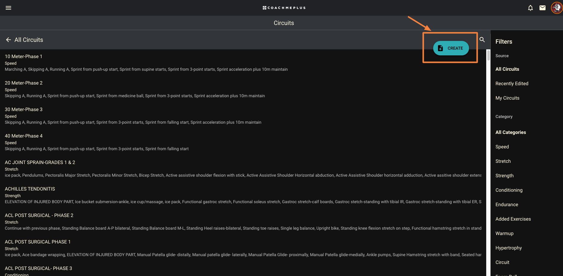The image size is (563, 276).
Task: Open the messages envelope icon
Action: 543,8
